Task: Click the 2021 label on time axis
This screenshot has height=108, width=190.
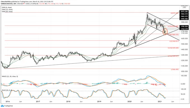Action: point(160,102)
